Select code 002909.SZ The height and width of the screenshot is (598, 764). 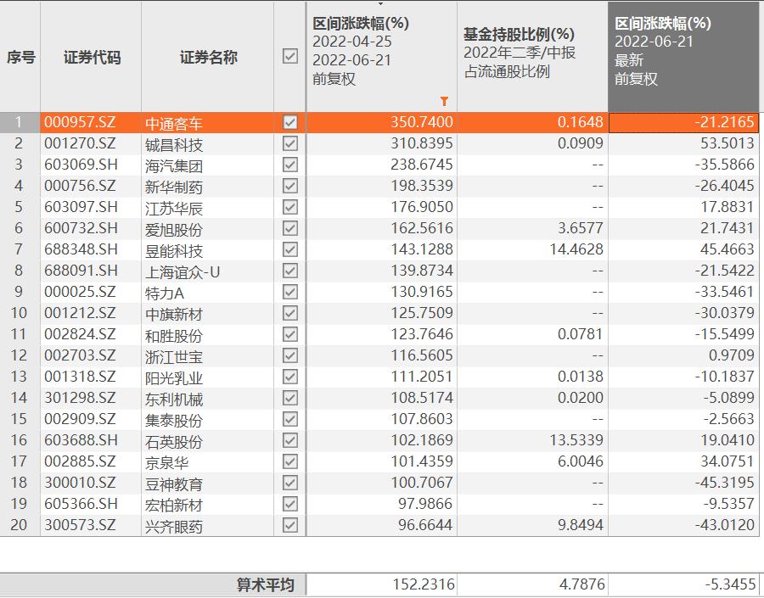[80, 419]
